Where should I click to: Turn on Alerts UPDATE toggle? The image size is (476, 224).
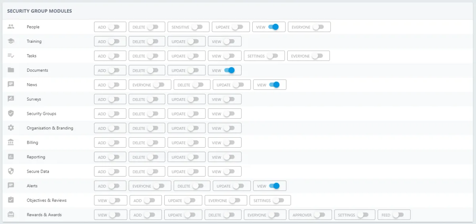tap(238, 186)
